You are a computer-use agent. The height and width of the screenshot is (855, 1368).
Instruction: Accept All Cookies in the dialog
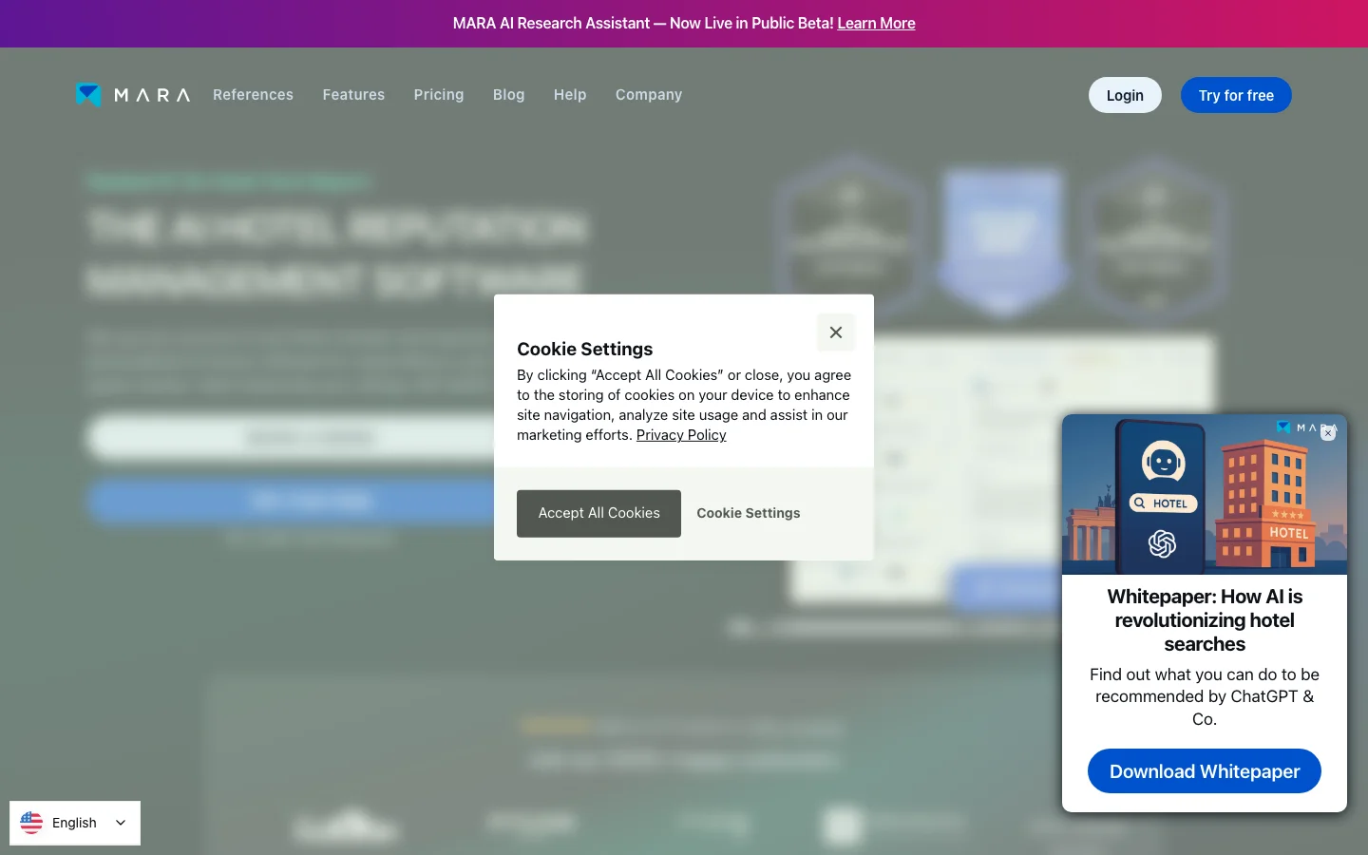(598, 513)
